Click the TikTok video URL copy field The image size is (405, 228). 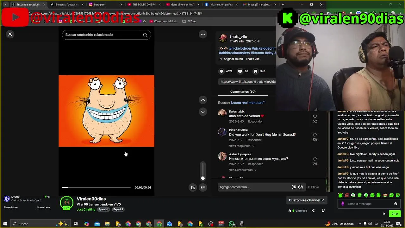[x=247, y=82]
